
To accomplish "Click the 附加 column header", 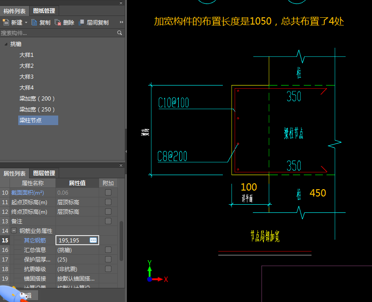I will (108, 183).
